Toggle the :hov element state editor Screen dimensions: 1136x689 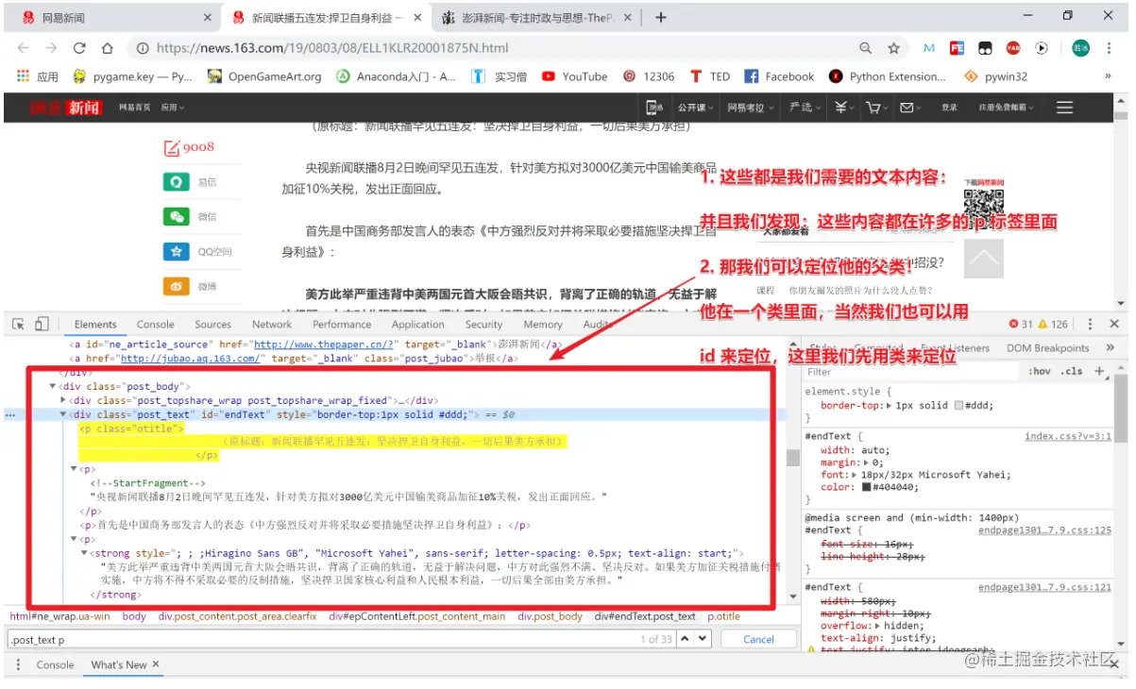click(1040, 371)
